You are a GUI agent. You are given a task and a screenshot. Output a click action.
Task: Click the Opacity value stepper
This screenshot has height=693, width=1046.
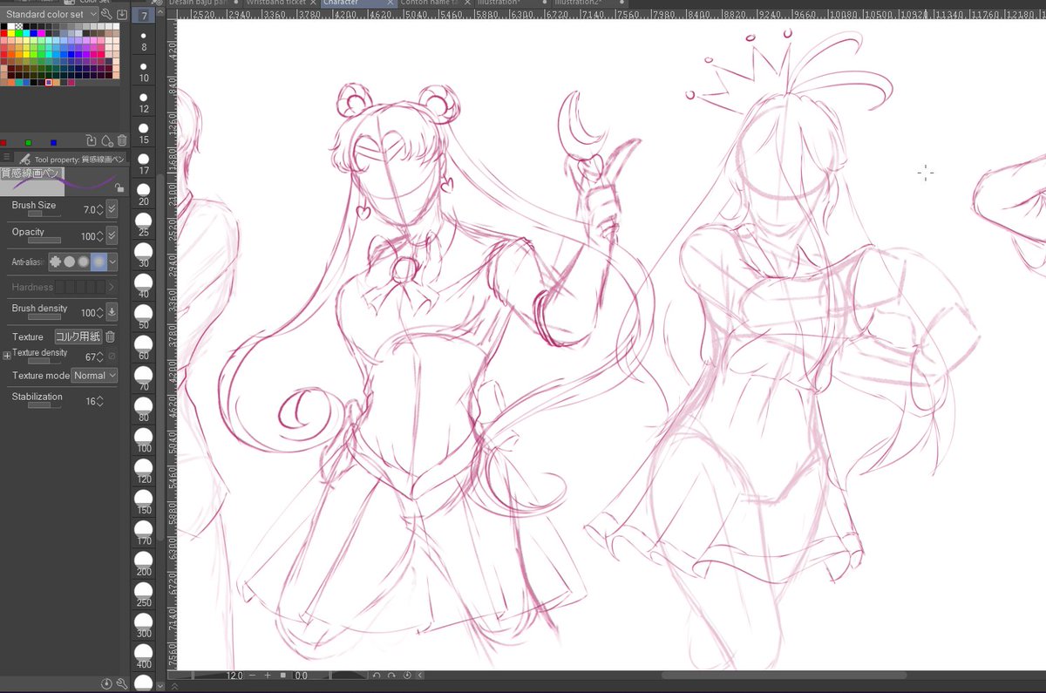coord(99,236)
